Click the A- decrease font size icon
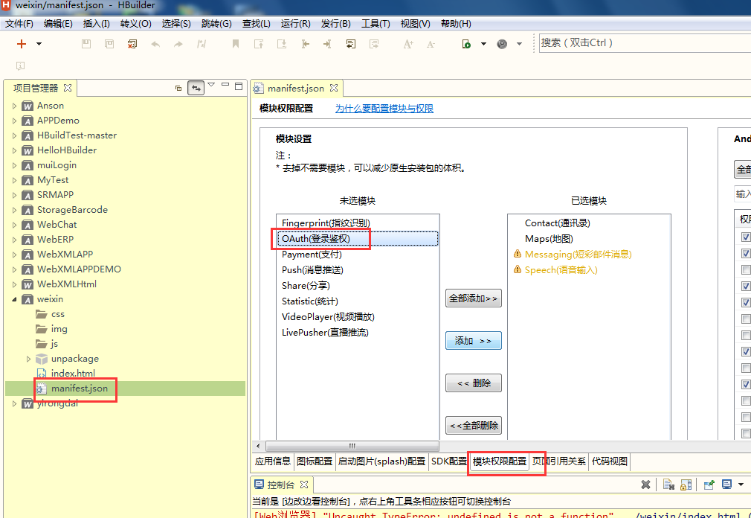 click(431, 44)
